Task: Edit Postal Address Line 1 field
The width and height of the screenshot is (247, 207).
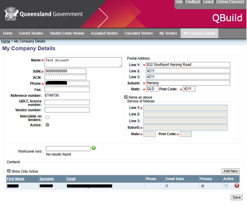Action: (188, 64)
